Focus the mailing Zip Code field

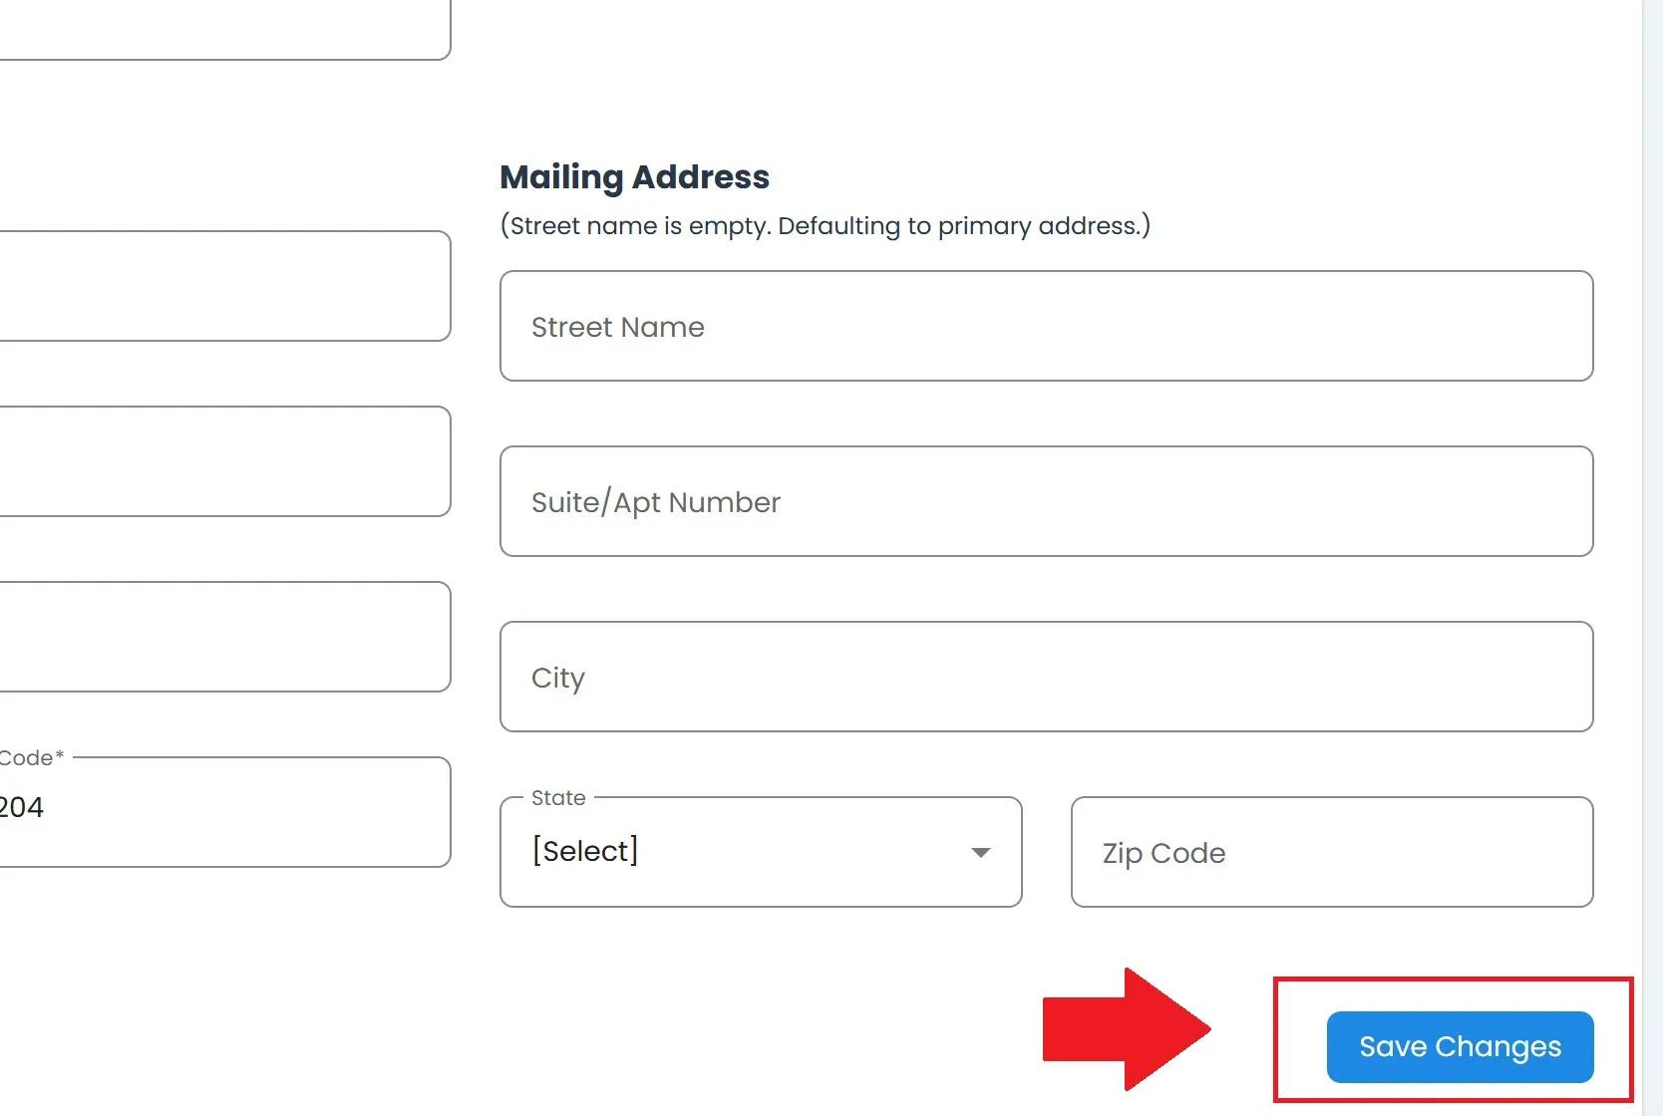tap(1331, 852)
